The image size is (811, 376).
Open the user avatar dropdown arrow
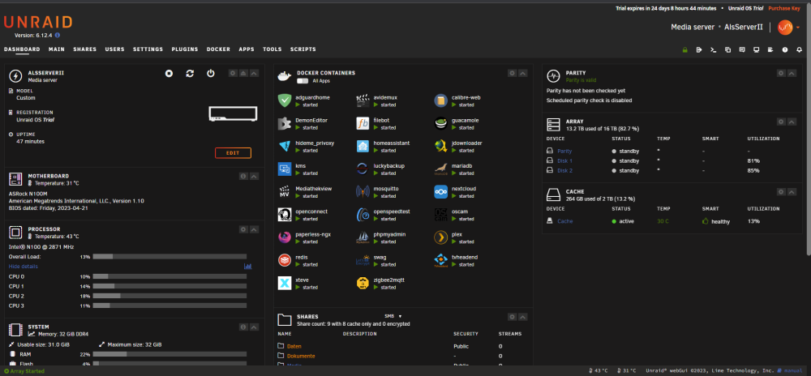[798, 28]
